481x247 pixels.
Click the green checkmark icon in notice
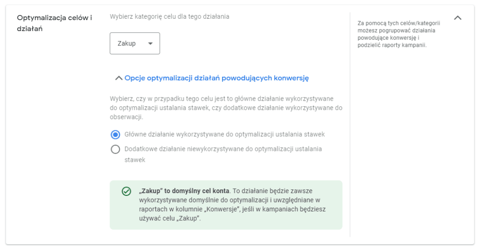(126, 191)
